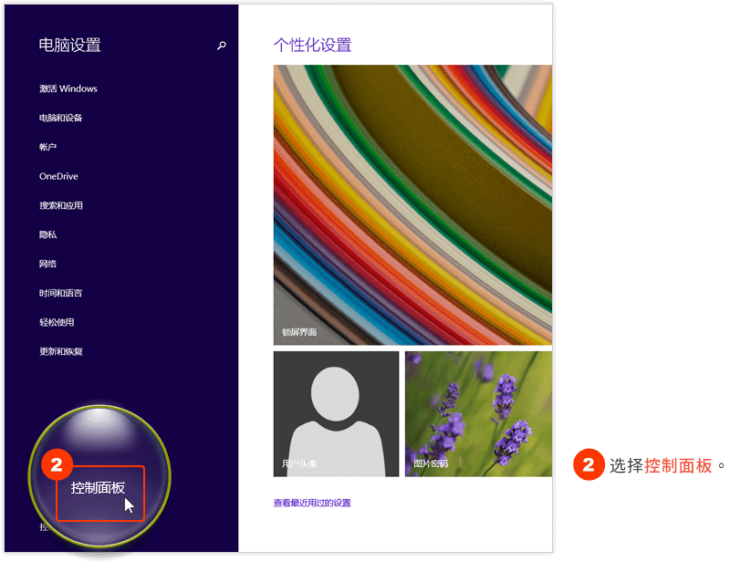Open the 图片密码 lavender flower tile

pos(478,413)
